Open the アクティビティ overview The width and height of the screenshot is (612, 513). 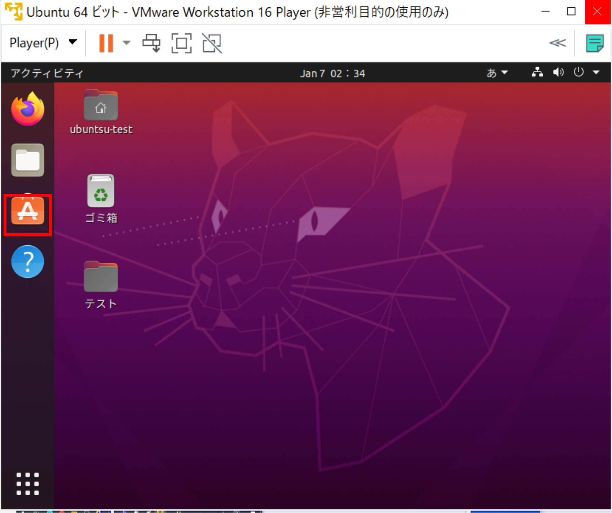pyautogui.click(x=47, y=73)
